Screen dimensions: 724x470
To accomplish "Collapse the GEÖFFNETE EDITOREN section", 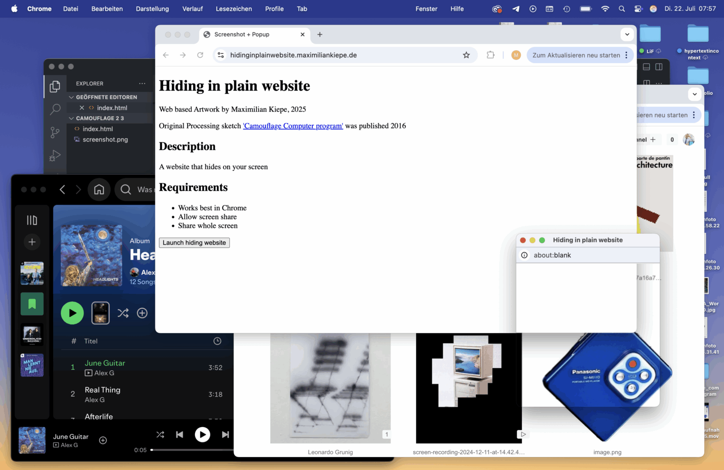I will [x=72, y=97].
